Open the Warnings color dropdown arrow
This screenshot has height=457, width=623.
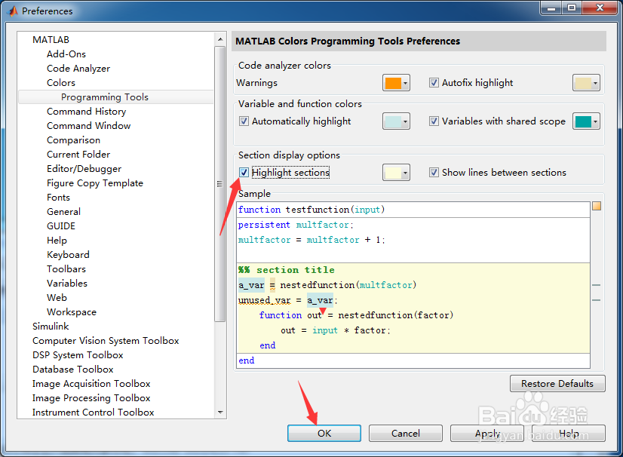(x=405, y=83)
